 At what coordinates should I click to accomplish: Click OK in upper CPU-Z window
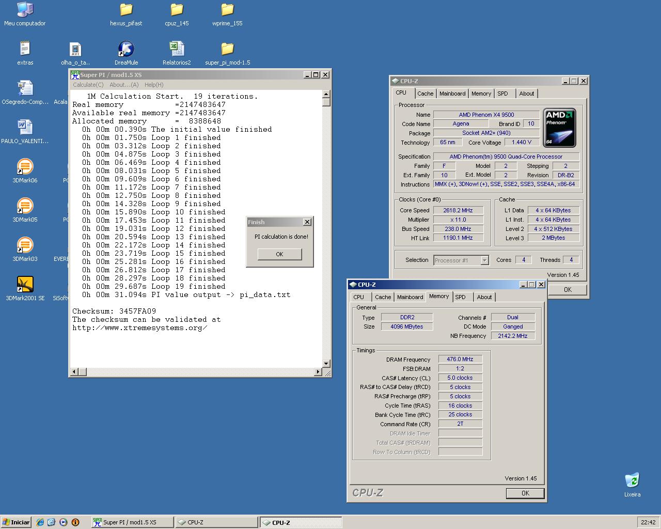(x=568, y=290)
